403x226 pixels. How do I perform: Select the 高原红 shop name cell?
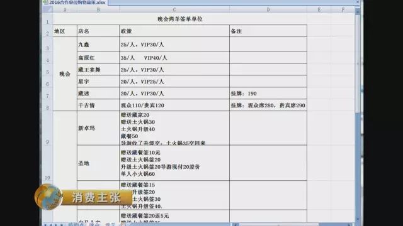tap(98, 58)
